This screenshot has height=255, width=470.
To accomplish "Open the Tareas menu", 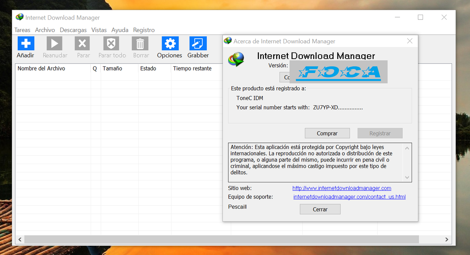I will tap(22, 30).
